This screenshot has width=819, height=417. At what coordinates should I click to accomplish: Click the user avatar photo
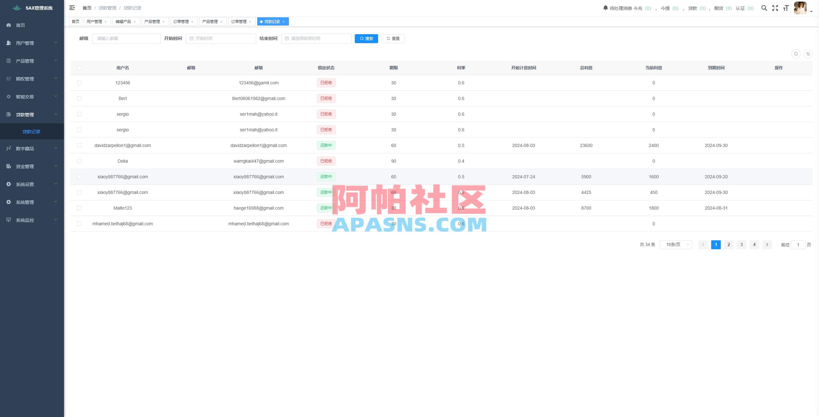[800, 8]
